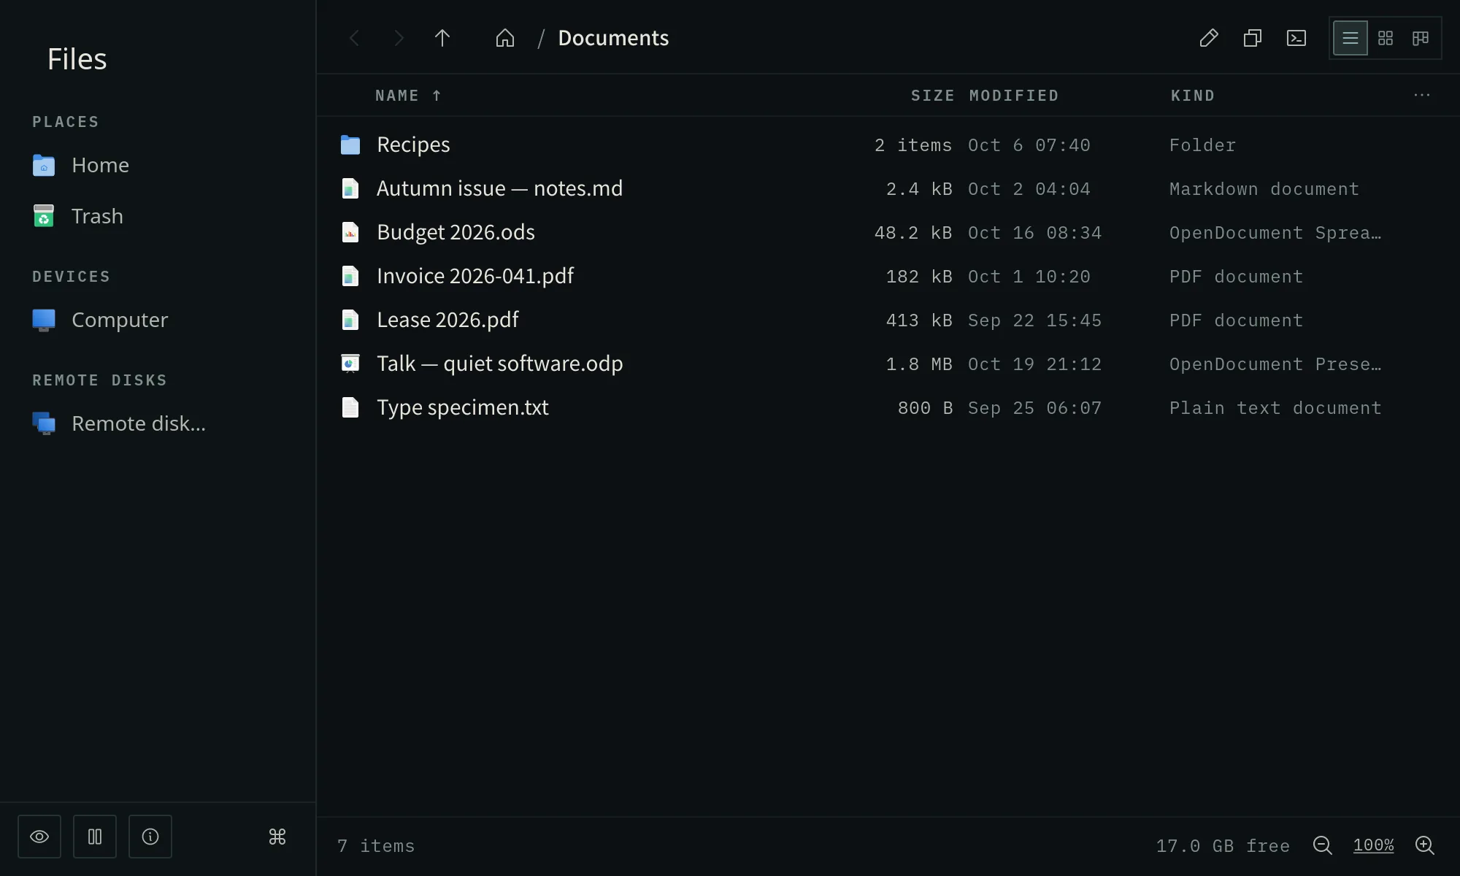Screen dimensions: 1460x876
Task: Click the 17.0 GB free status
Action: pos(1223,846)
